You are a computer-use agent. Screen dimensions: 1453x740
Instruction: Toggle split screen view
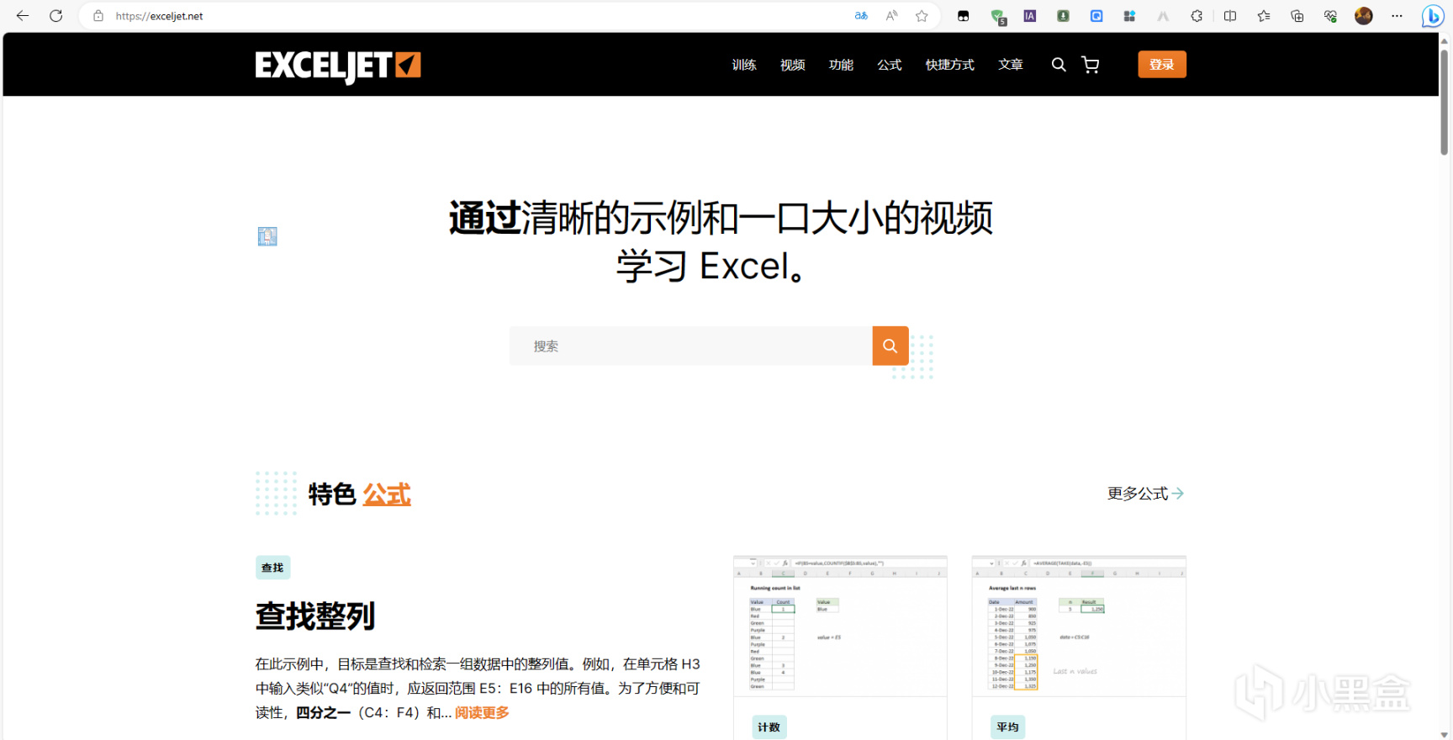[1230, 16]
